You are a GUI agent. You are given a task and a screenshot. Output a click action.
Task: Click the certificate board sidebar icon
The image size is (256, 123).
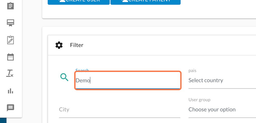pos(10,23)
